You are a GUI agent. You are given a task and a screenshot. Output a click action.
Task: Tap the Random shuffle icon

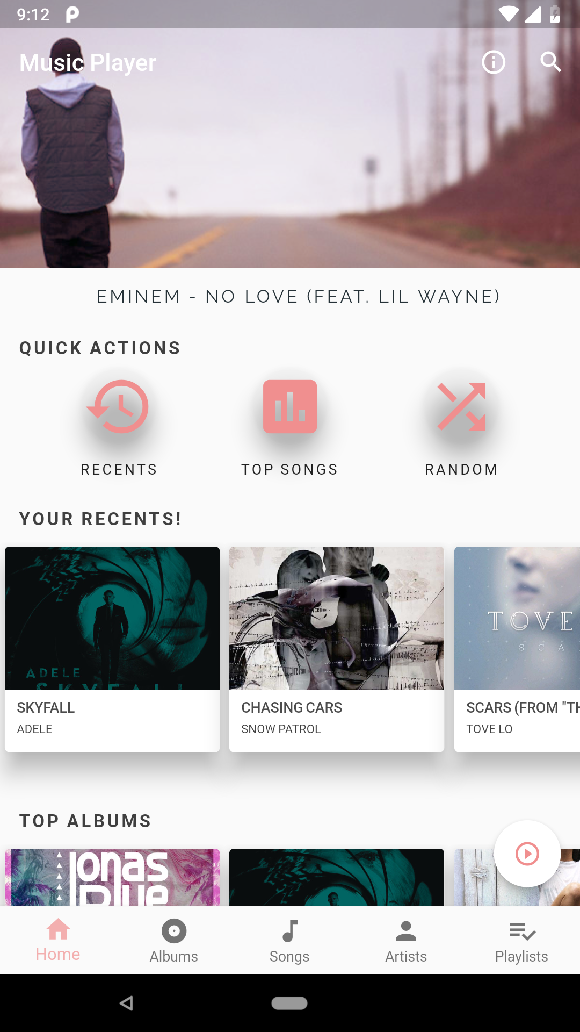pyautogui.click(x=461, y=406)
